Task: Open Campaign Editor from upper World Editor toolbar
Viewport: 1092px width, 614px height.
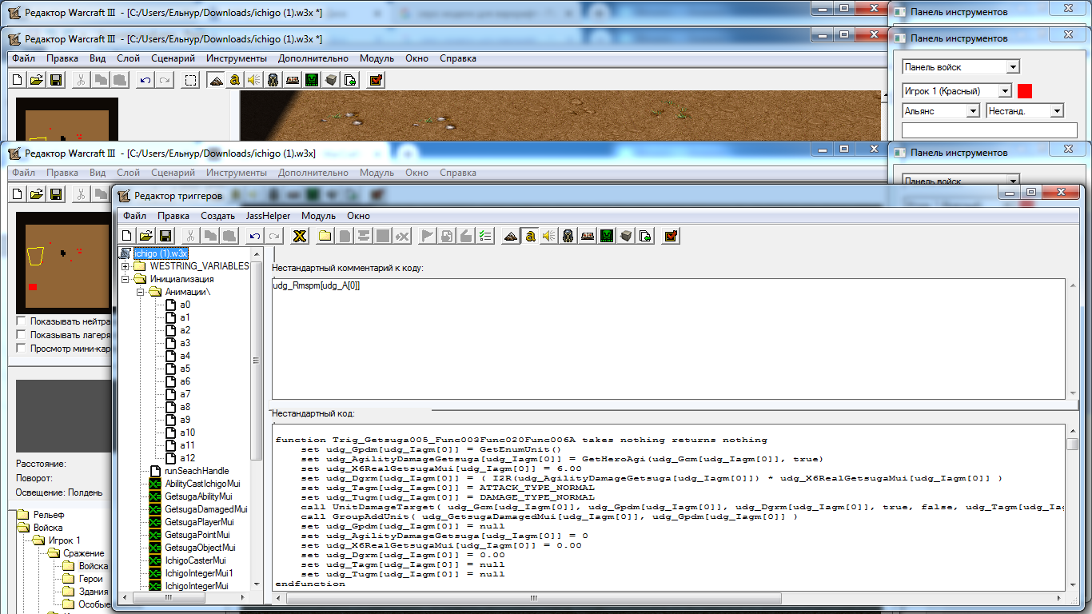Action: pyautogui.click(x=293, y=80)
